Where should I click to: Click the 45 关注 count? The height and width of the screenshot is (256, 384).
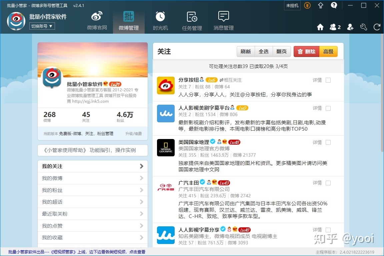86,116
